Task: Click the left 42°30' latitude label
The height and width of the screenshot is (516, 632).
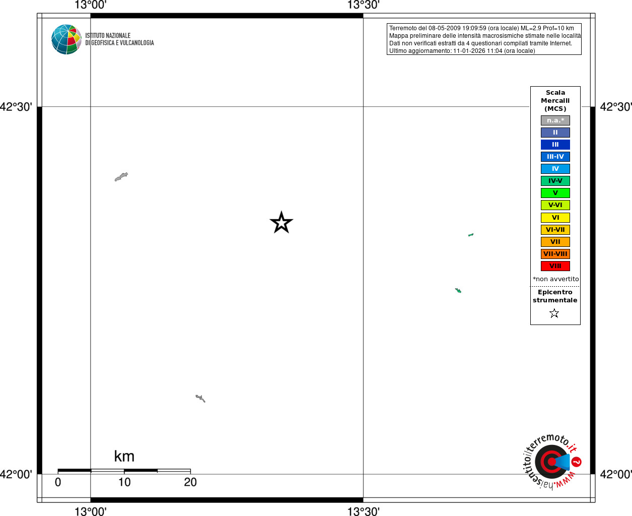Action: 16,107
